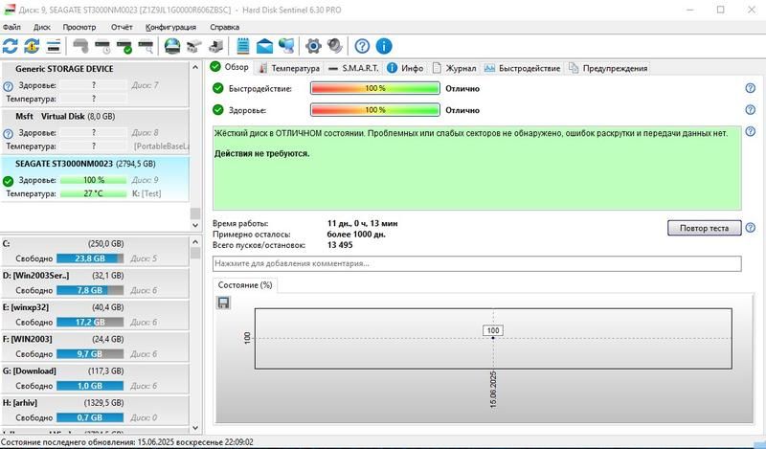This screenshot has width=766, height=449.
Task: Click the health question icon for Generic STORAGE DEVICE
Action: [8, 86]
